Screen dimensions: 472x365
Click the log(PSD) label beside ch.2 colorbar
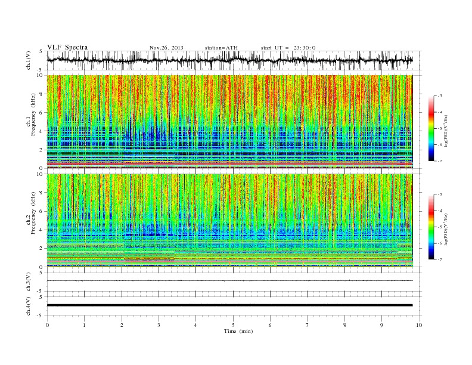[x=446, y=230]
